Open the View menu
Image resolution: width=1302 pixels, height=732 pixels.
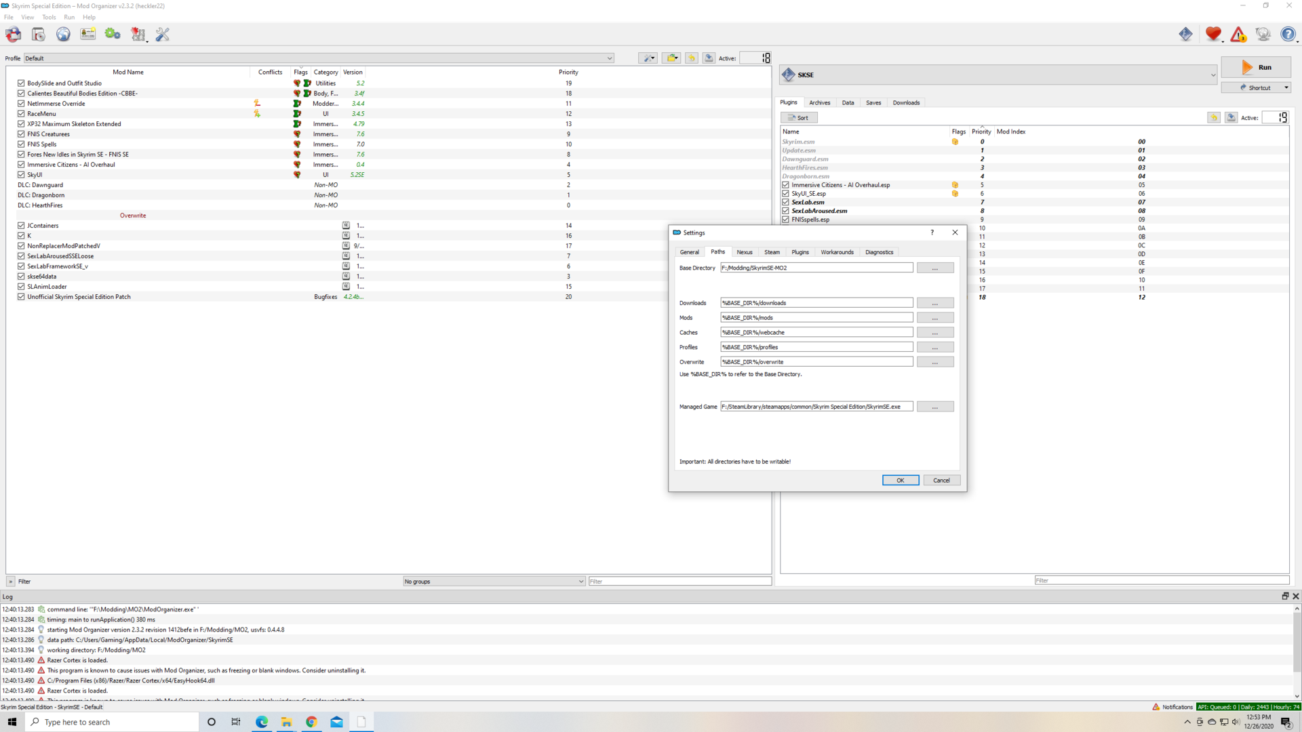(x=28, y=17)
